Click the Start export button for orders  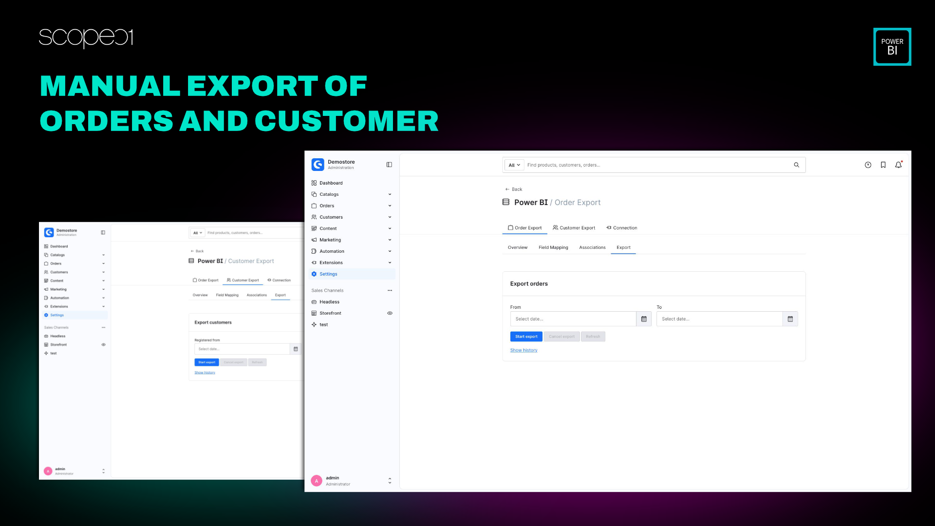[x=526, y=337]
